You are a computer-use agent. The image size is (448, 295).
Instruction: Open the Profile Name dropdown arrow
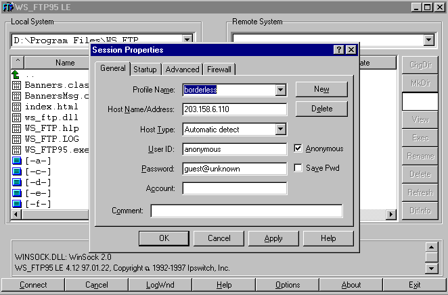click(281, 90)
